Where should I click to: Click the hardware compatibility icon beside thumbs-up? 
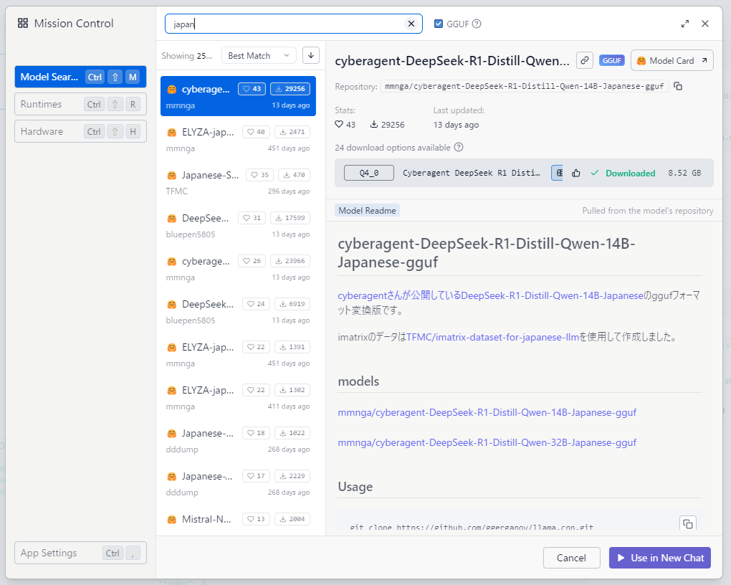tap(558, 173)
